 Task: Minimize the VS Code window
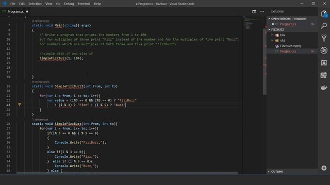tap(302, 4)
